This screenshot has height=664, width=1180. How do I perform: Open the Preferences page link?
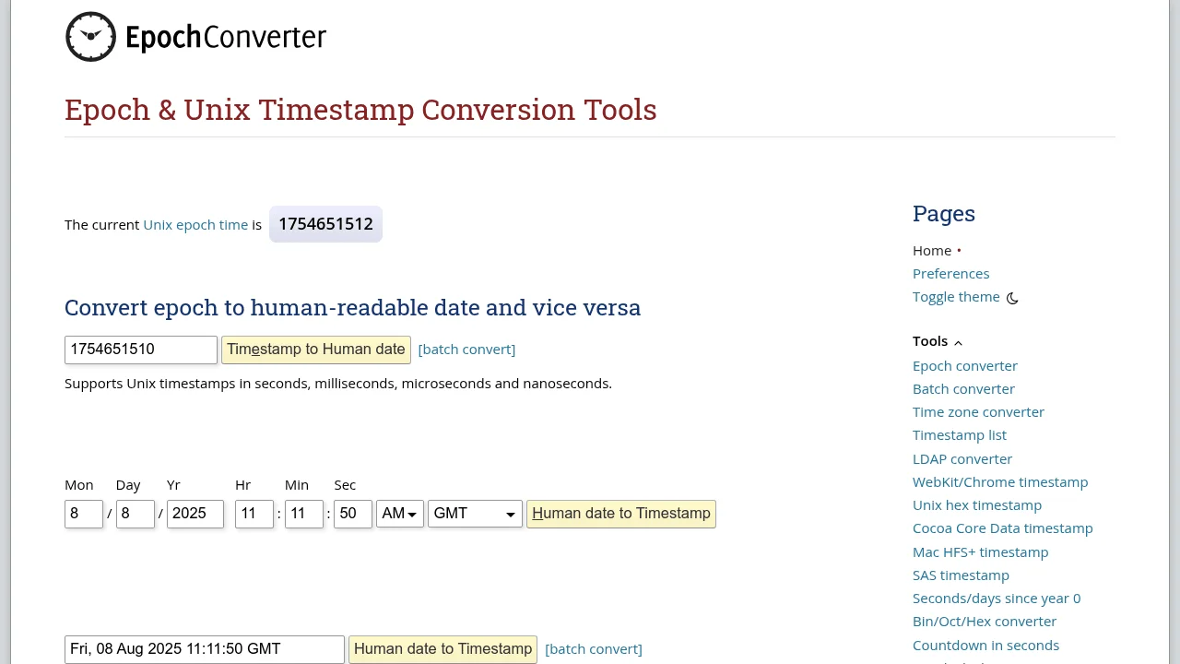pyautogui.click(x=950, y=274)
